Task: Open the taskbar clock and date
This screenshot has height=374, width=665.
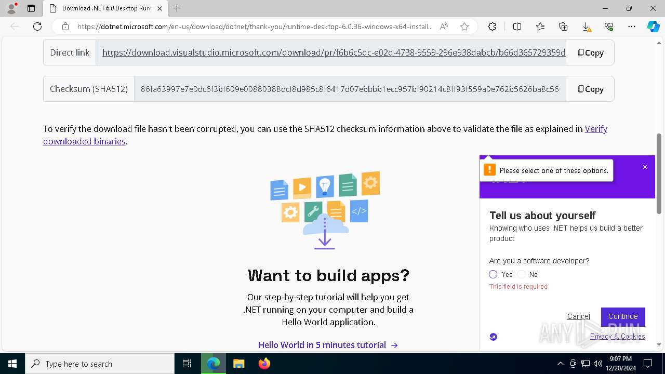Action: (620, 364)
